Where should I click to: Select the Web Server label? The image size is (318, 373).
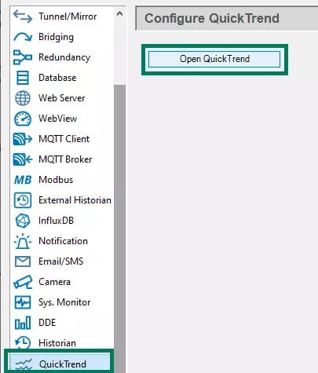(62, 98)
